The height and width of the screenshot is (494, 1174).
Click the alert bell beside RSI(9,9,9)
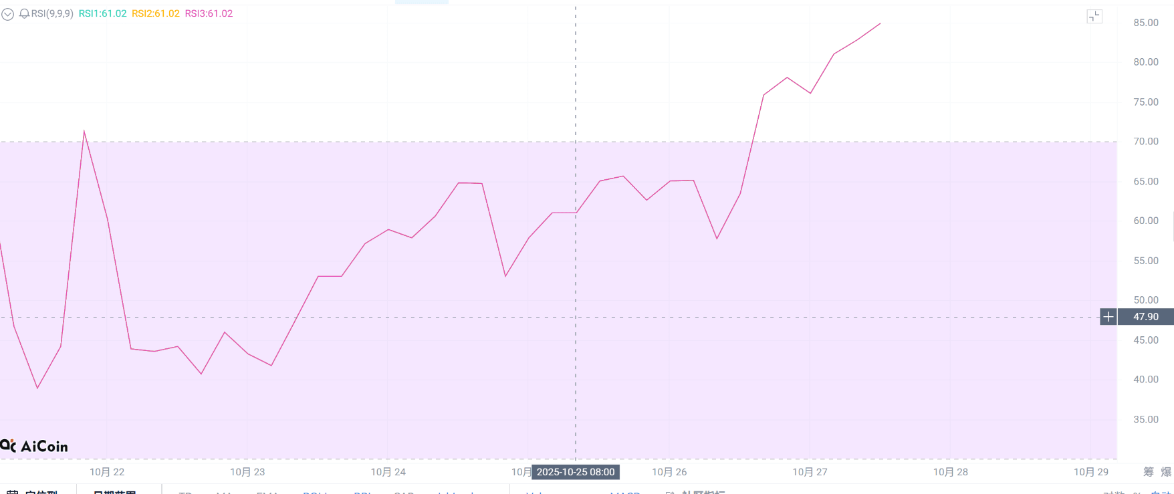(x=24, y=13)
